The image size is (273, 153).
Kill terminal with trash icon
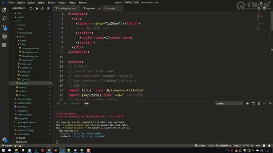[258, 104]
